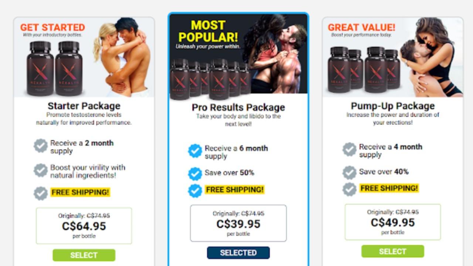Viewport: 473px width, 266px height.
Task: Click the Pro Results Package heading
Action: (238, 108)
